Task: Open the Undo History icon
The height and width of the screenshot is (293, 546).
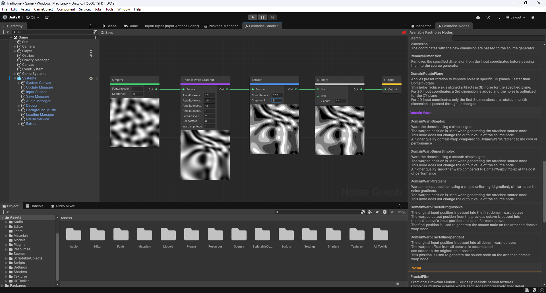Action: click(488, 17)
